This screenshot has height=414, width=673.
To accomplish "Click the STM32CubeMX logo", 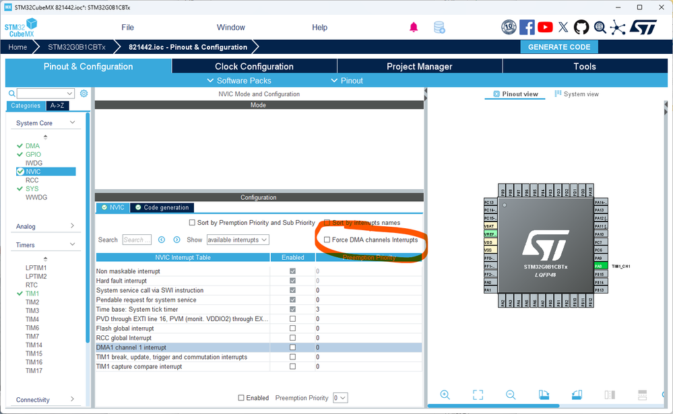I will tap(21, 28).
